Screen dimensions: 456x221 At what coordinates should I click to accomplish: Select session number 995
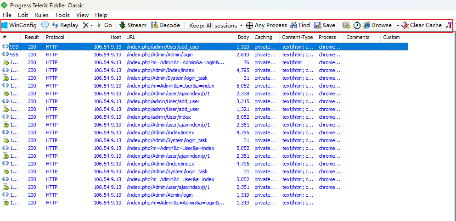point(14,55)
